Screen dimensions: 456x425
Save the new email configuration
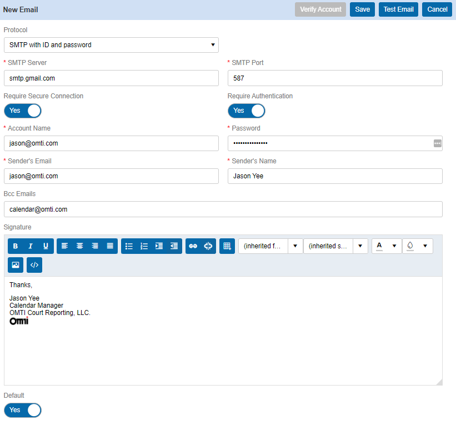pos(362,9)
